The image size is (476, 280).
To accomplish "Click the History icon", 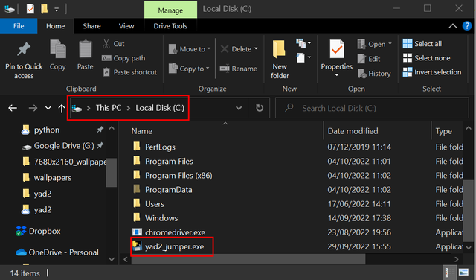I will (x=362, y=74).
